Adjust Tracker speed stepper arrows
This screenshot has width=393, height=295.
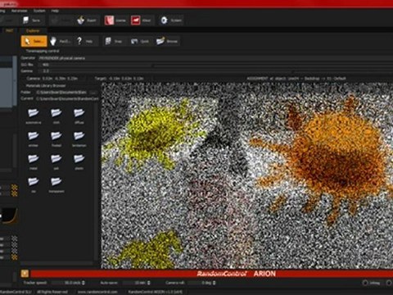84,283
